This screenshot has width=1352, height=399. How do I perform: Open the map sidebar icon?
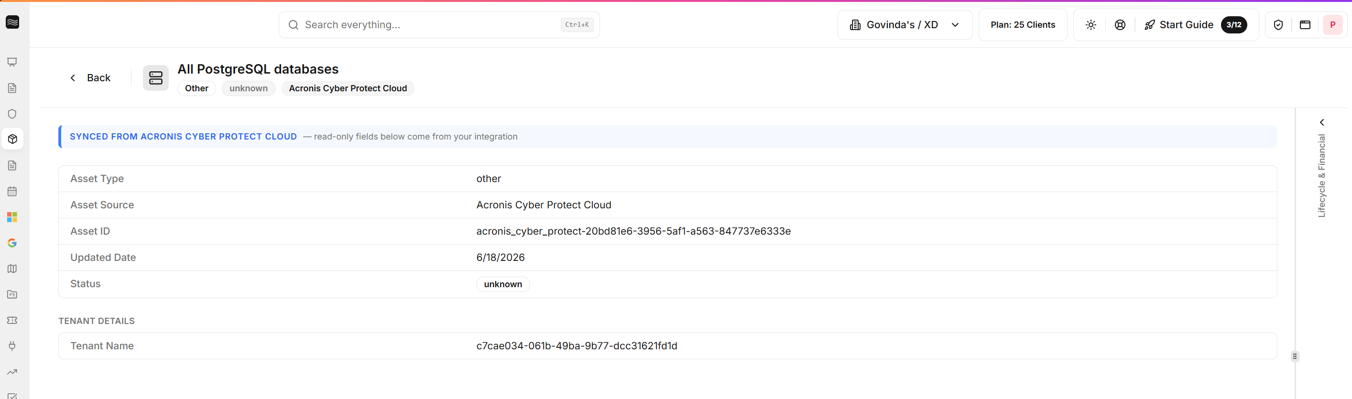click(12, 269)
